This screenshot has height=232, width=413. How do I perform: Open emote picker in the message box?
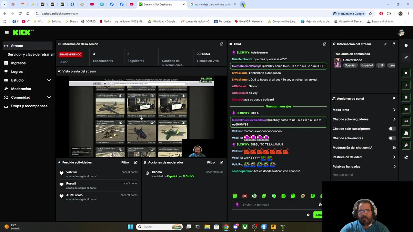click(x=320, y=205)
